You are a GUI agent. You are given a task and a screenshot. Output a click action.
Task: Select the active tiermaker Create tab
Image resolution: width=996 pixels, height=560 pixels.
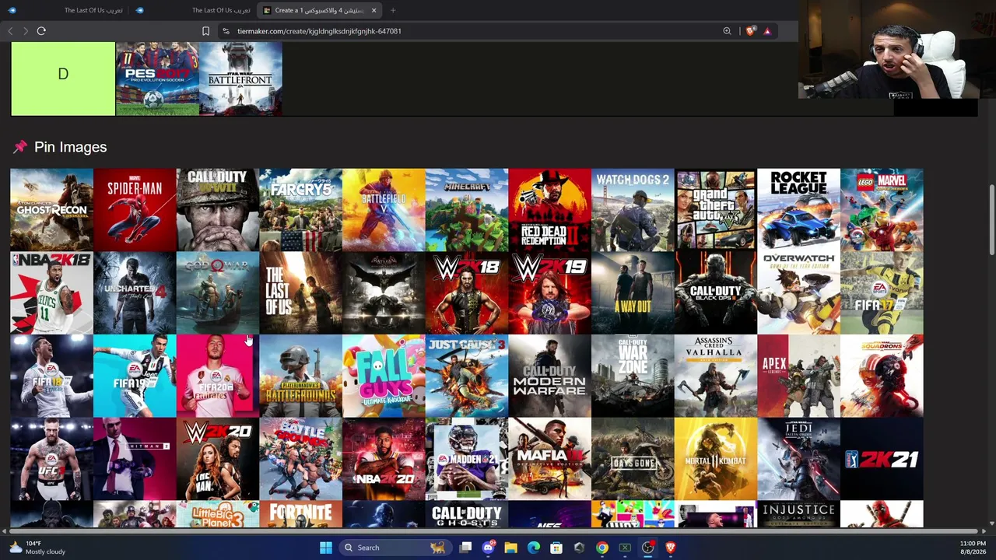coord(320,10)
